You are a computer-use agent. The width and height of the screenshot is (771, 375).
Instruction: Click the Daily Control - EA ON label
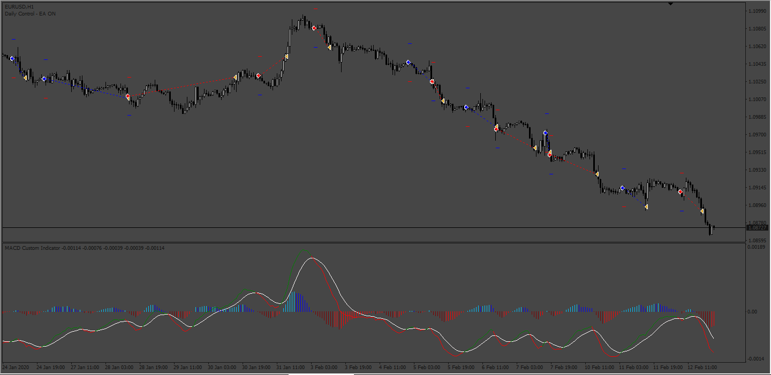coord(30,14)
